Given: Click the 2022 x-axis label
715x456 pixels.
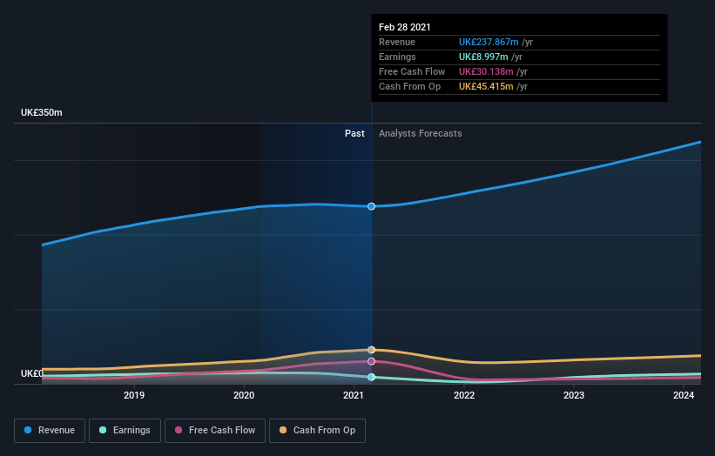Looking at the screenshot, I should coord(463,395).
